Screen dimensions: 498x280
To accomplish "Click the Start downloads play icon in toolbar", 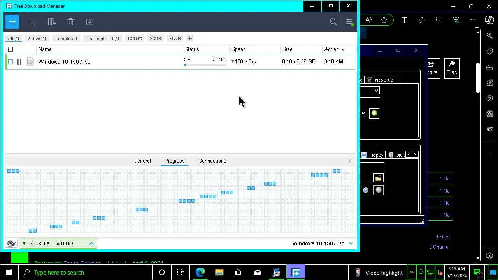I will click(32, 22).
